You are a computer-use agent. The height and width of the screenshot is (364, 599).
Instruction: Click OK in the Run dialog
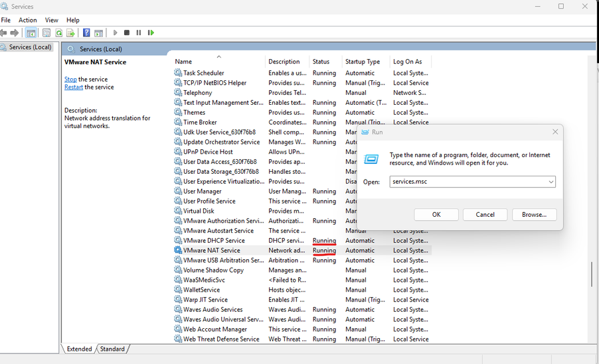pyautogui.click(x=436, y=214)
